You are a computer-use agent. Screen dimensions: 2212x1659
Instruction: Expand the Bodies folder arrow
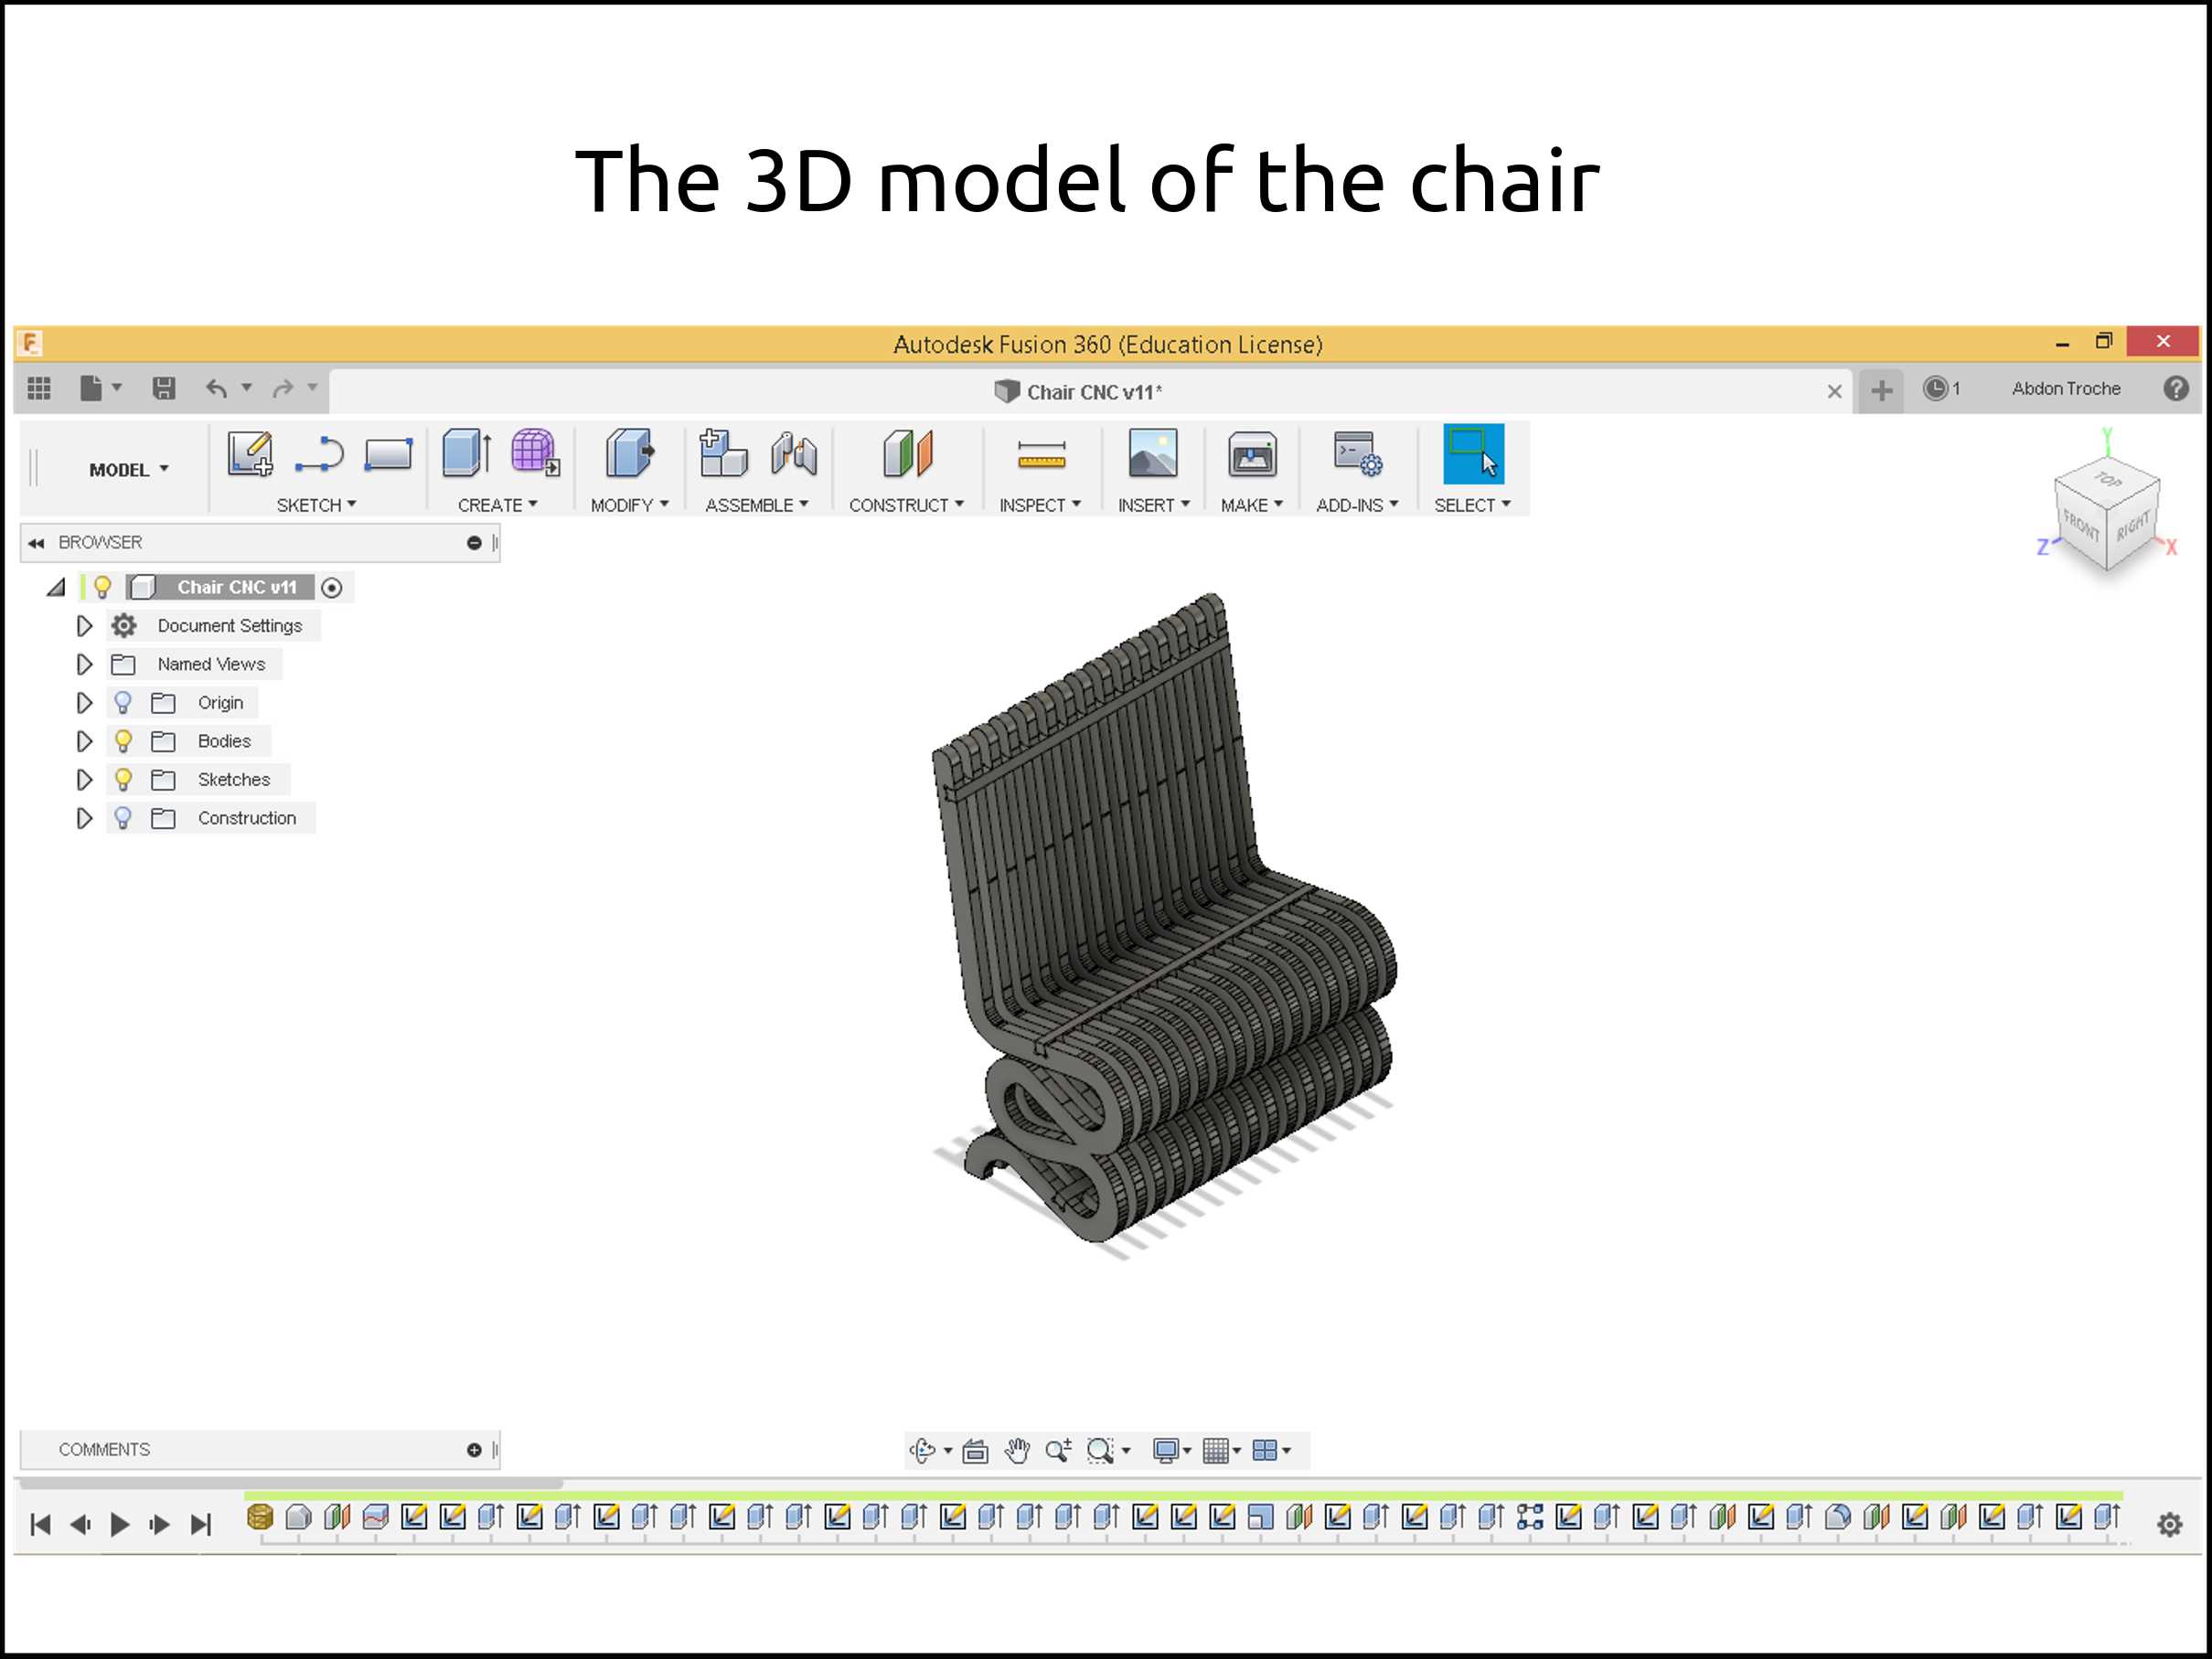coord(84,740)
